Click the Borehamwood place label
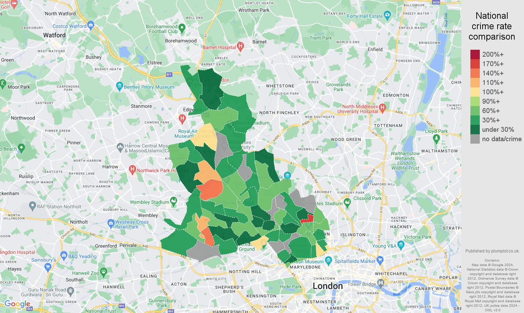Viewport: 524px width, 313px height. 181,41
